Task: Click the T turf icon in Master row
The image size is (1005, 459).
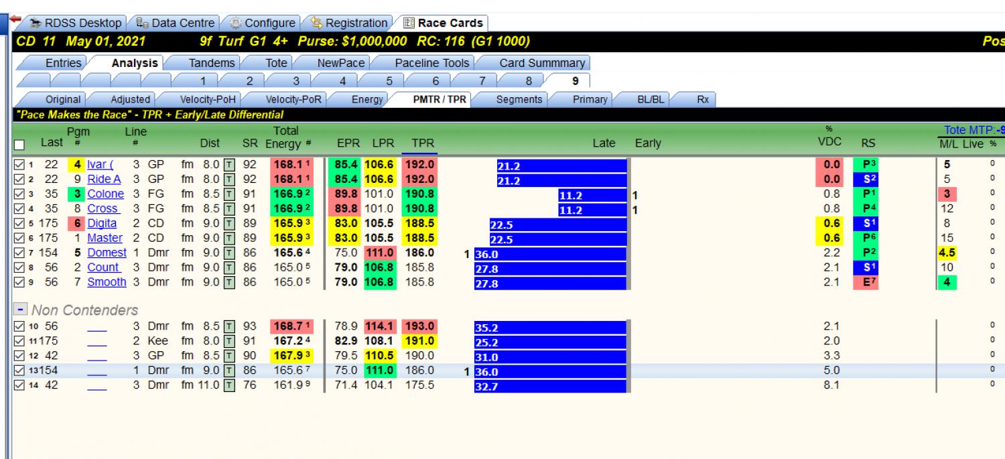Action: tap(230, 238)
